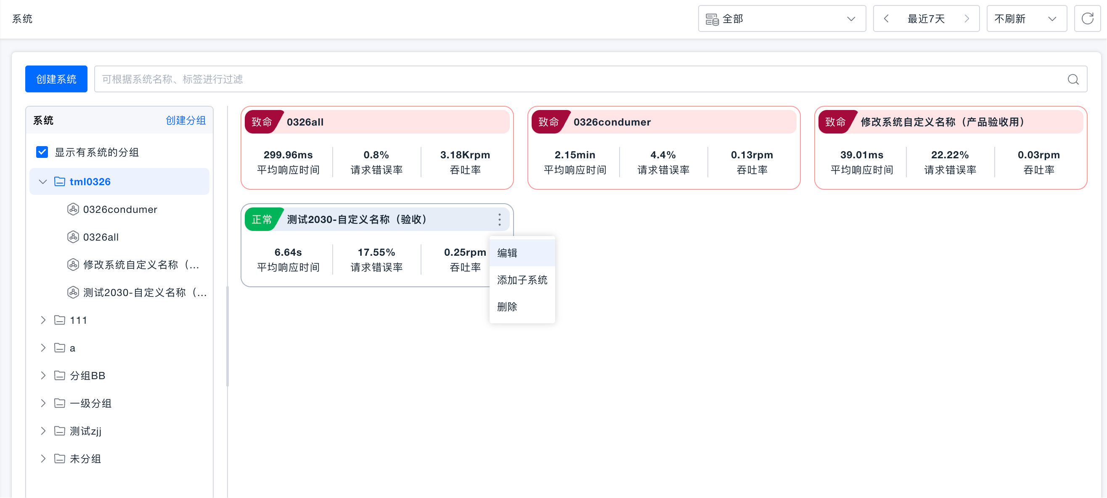Click system icon beside 修改系统自定义名称 tree item
This screenshot has width=1107, height=498.
[x=73, y=265]
